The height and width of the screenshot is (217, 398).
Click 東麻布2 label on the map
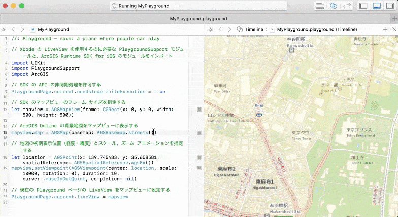[x=226, y=169]
